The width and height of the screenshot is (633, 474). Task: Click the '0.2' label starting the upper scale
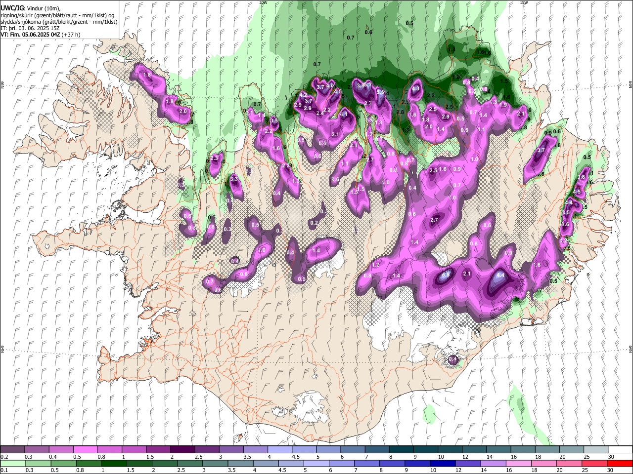tap(4, 457)
